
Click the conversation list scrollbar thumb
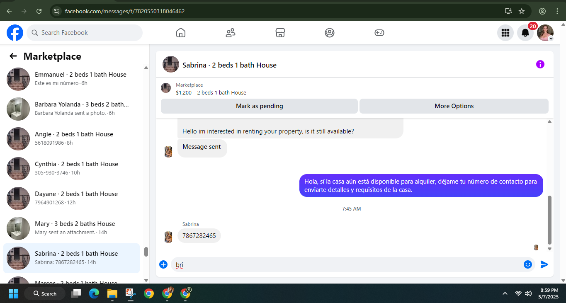(x=146, y=252)
